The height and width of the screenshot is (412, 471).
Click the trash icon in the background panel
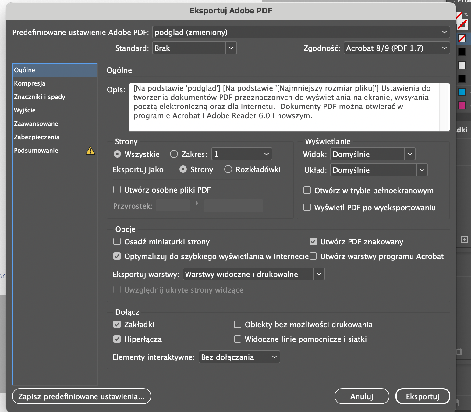click(x=459, y=351)
